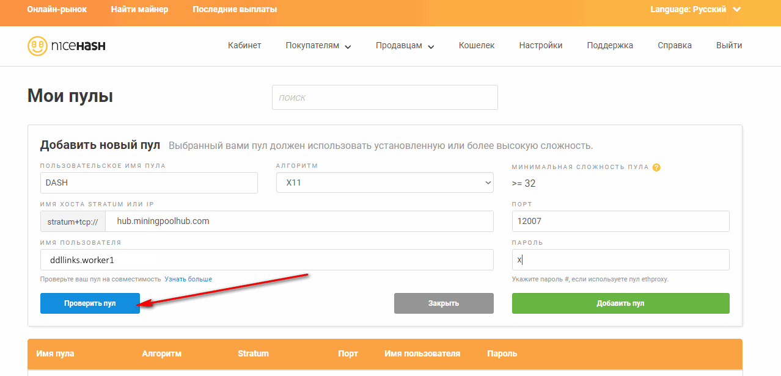Open Справка page
This screenshot has height=376, width=781.
point(675,45)
